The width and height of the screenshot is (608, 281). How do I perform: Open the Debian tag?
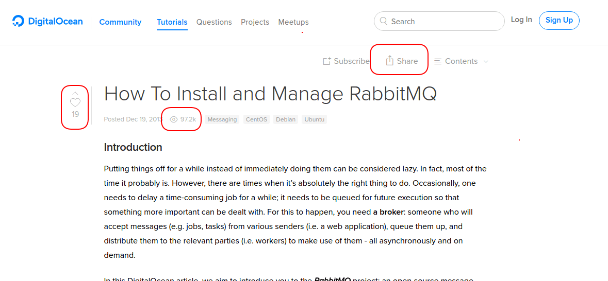(x=286, y=119)
